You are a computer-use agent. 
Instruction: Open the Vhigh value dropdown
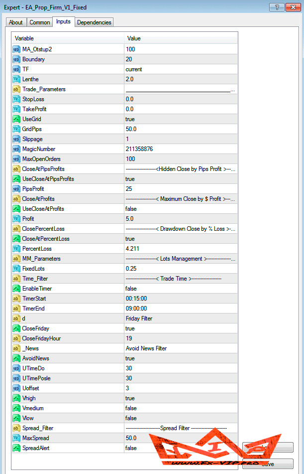pyautogui.click(x=181, y=398)
